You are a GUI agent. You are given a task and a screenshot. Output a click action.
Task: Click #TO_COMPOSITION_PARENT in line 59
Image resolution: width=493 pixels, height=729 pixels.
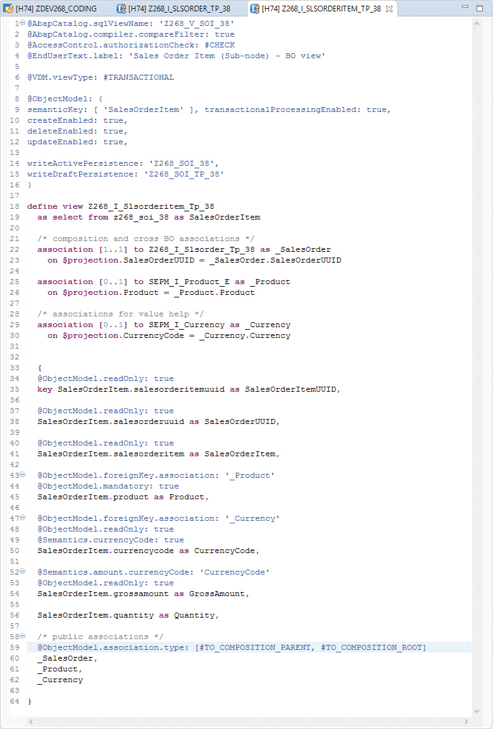pos(255,647)
